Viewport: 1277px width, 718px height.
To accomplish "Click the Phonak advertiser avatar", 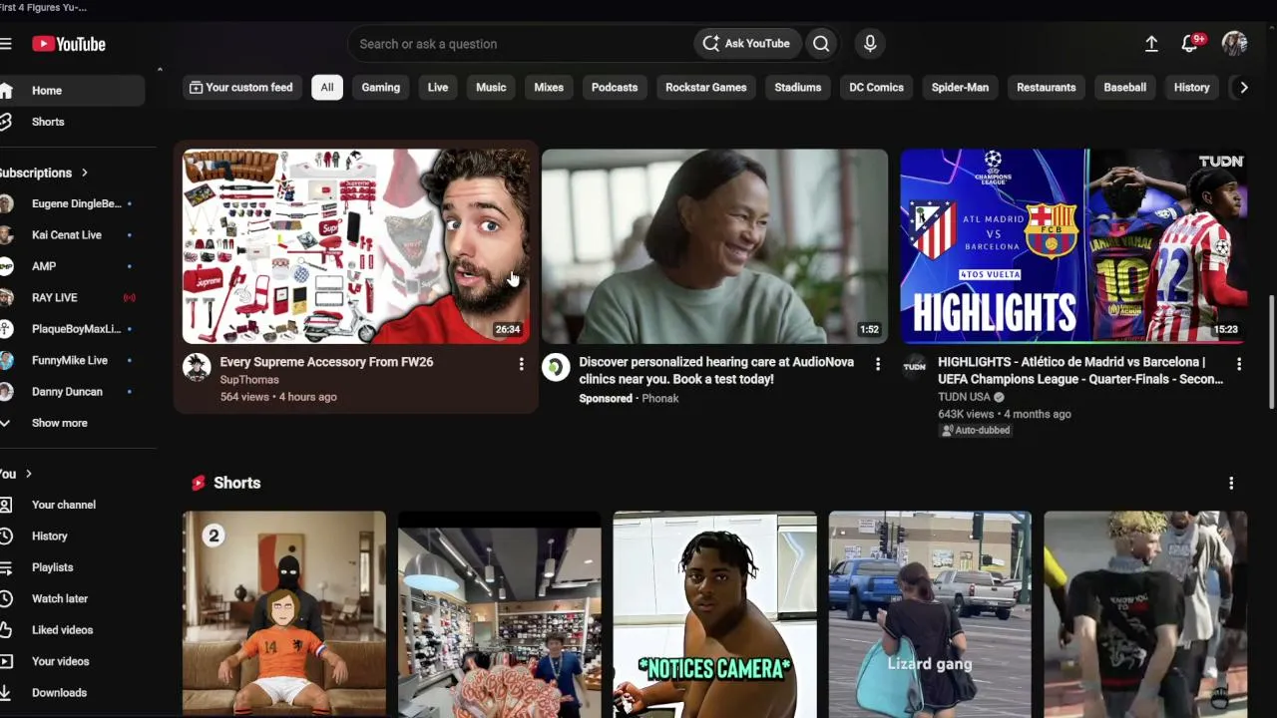I will [556, 367].
